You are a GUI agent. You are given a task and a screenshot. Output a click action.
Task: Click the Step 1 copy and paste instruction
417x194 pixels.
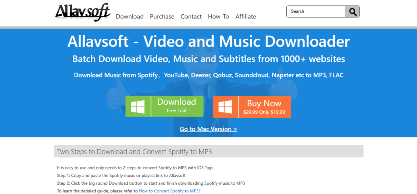coord(121,176)
